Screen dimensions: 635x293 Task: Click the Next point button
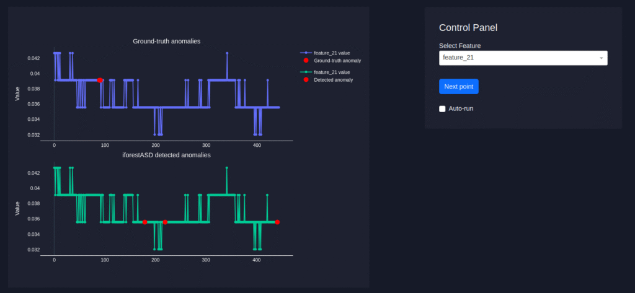458,87
